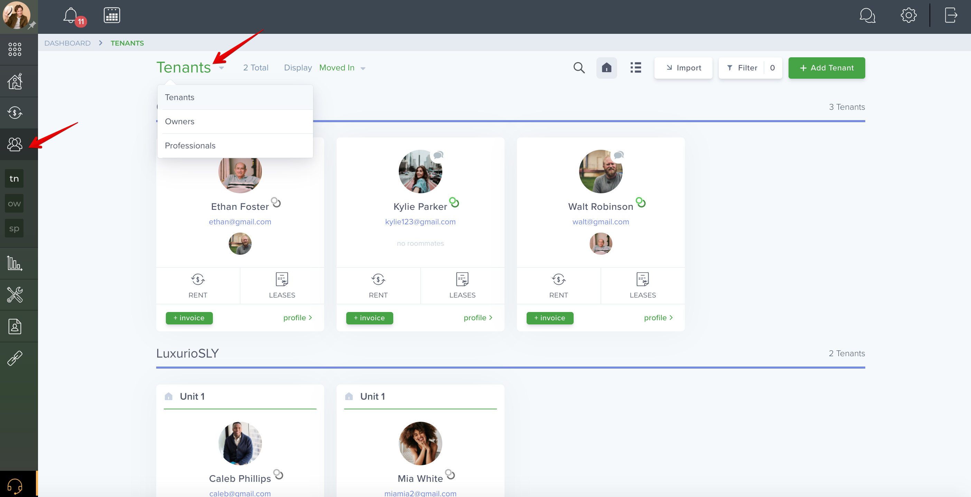Click Kylie Parker's profile photo
Screen dimensions: 971x497
click(x=420, y=171)
